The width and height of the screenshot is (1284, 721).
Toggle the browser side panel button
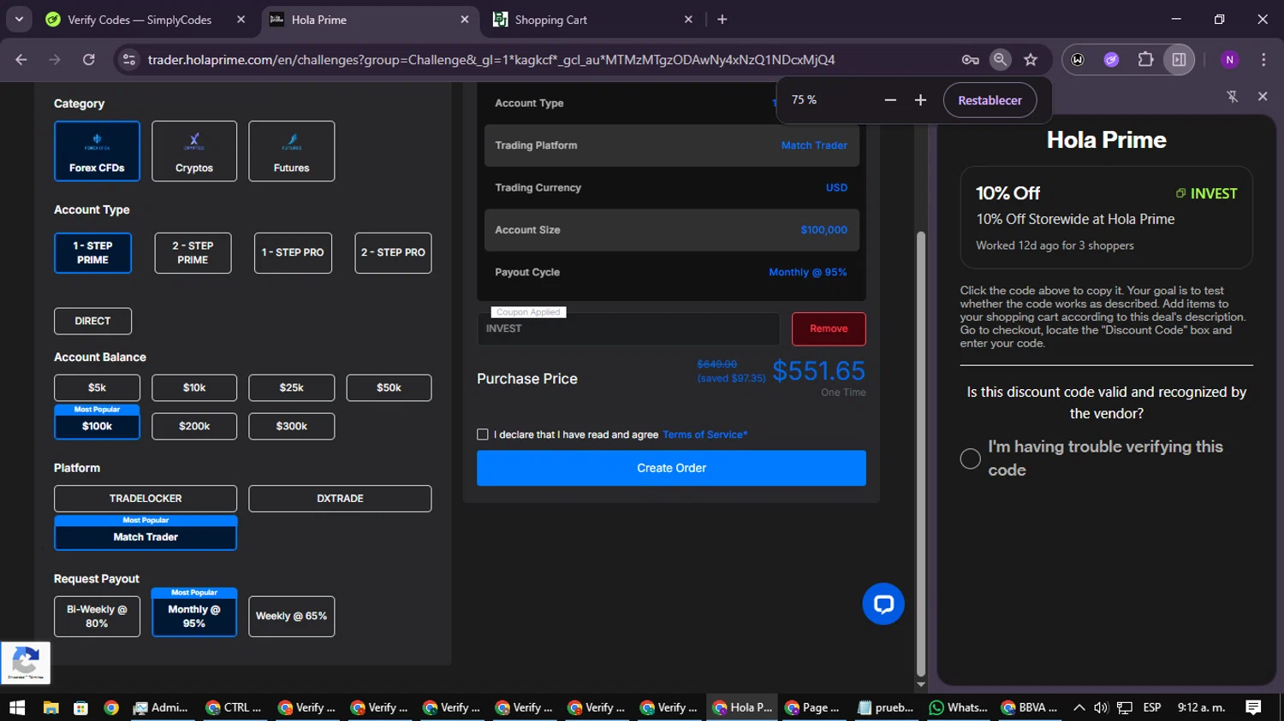[1179, 59]
